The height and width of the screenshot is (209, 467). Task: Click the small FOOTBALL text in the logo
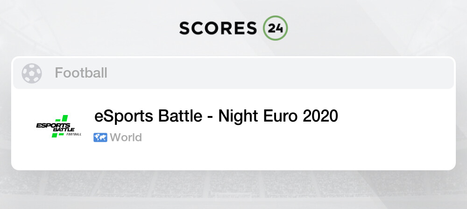pyautogui.click(x=74, y=135)
